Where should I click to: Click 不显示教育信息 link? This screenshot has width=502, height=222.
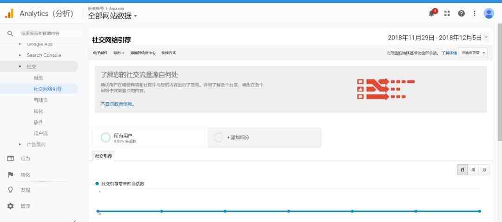118,104
